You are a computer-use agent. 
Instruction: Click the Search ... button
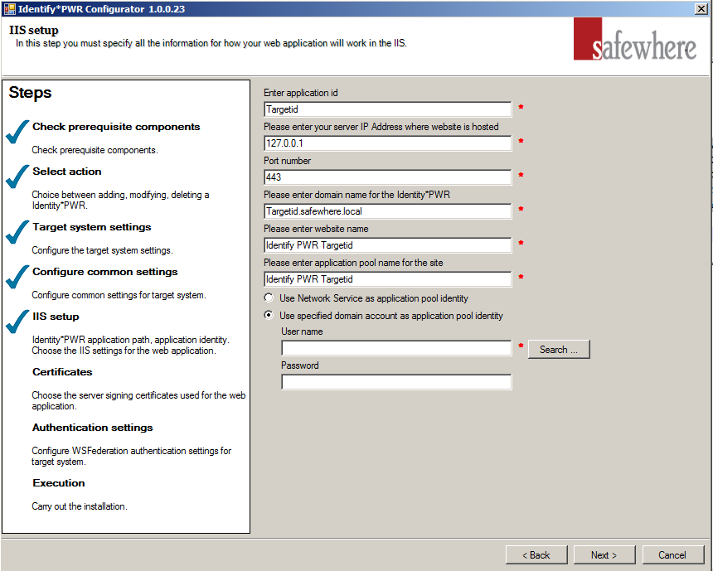pyautogui.click(x=559, y=349)
